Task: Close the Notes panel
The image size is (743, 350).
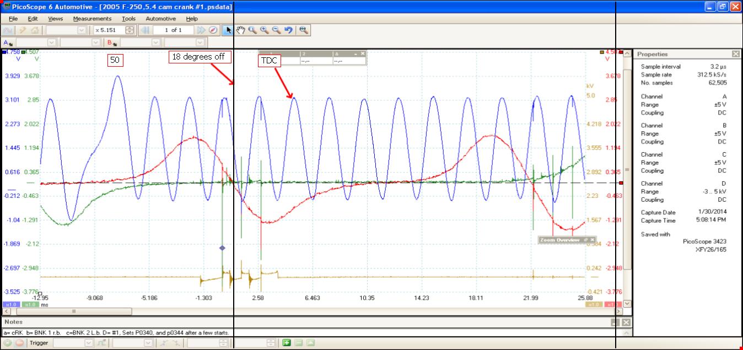Action: point(626,322)
